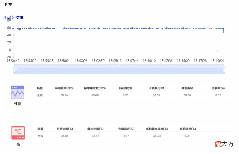239x154 pixels.
Task: Click the 最差丢帧 column header
Action: click(187, 88)
